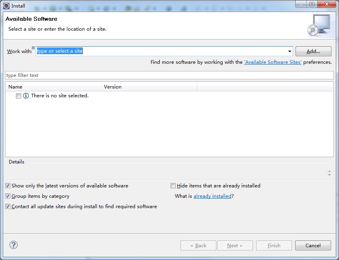
Task: Uncheck 'Contact all update sites during install'
Action: (8, 207)
